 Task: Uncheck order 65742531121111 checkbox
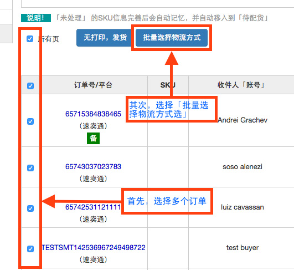coord(30,208)
